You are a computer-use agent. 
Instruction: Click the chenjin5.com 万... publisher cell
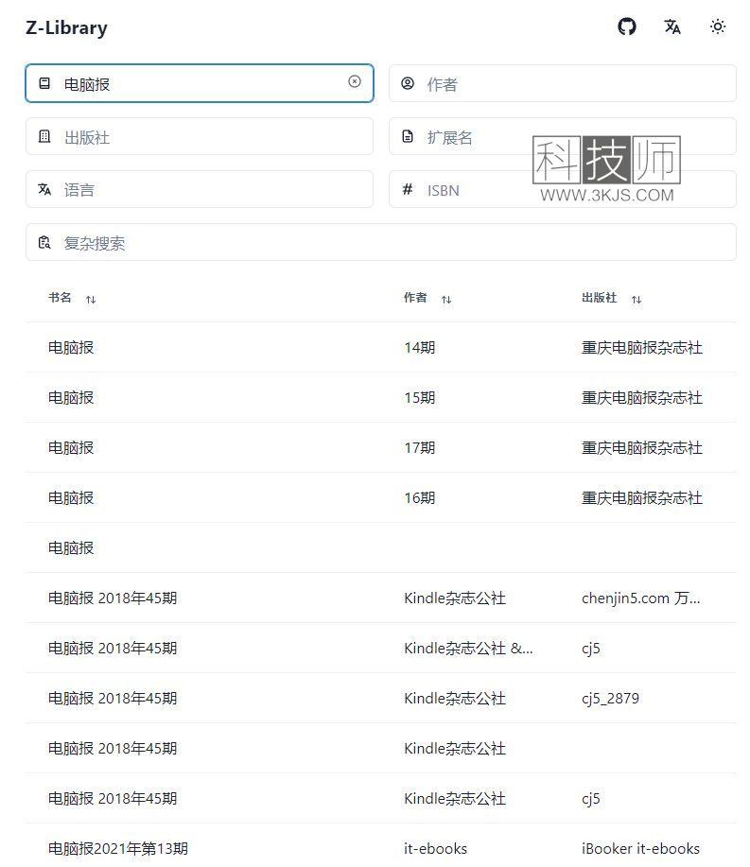click(641, 598)
